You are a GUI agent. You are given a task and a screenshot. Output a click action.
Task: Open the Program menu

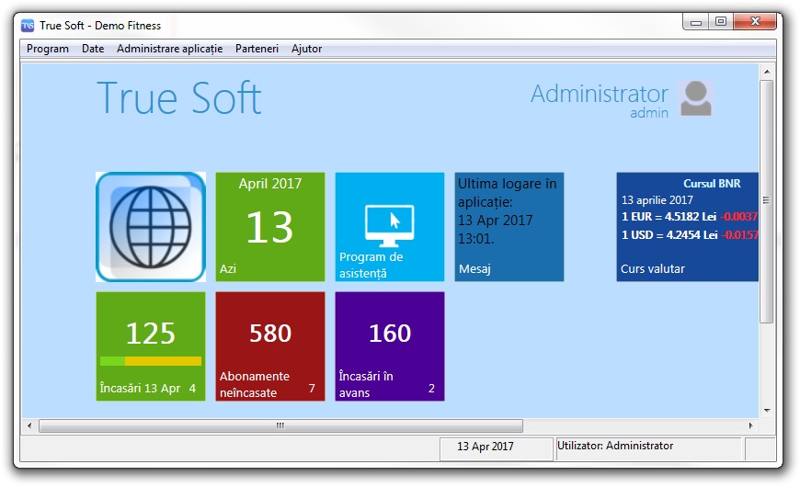click(48, 49)
